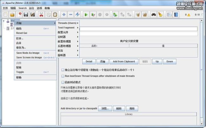Open Help with the question-mark icon
This screenshot has height=128, width=206.
pos(176,15)
